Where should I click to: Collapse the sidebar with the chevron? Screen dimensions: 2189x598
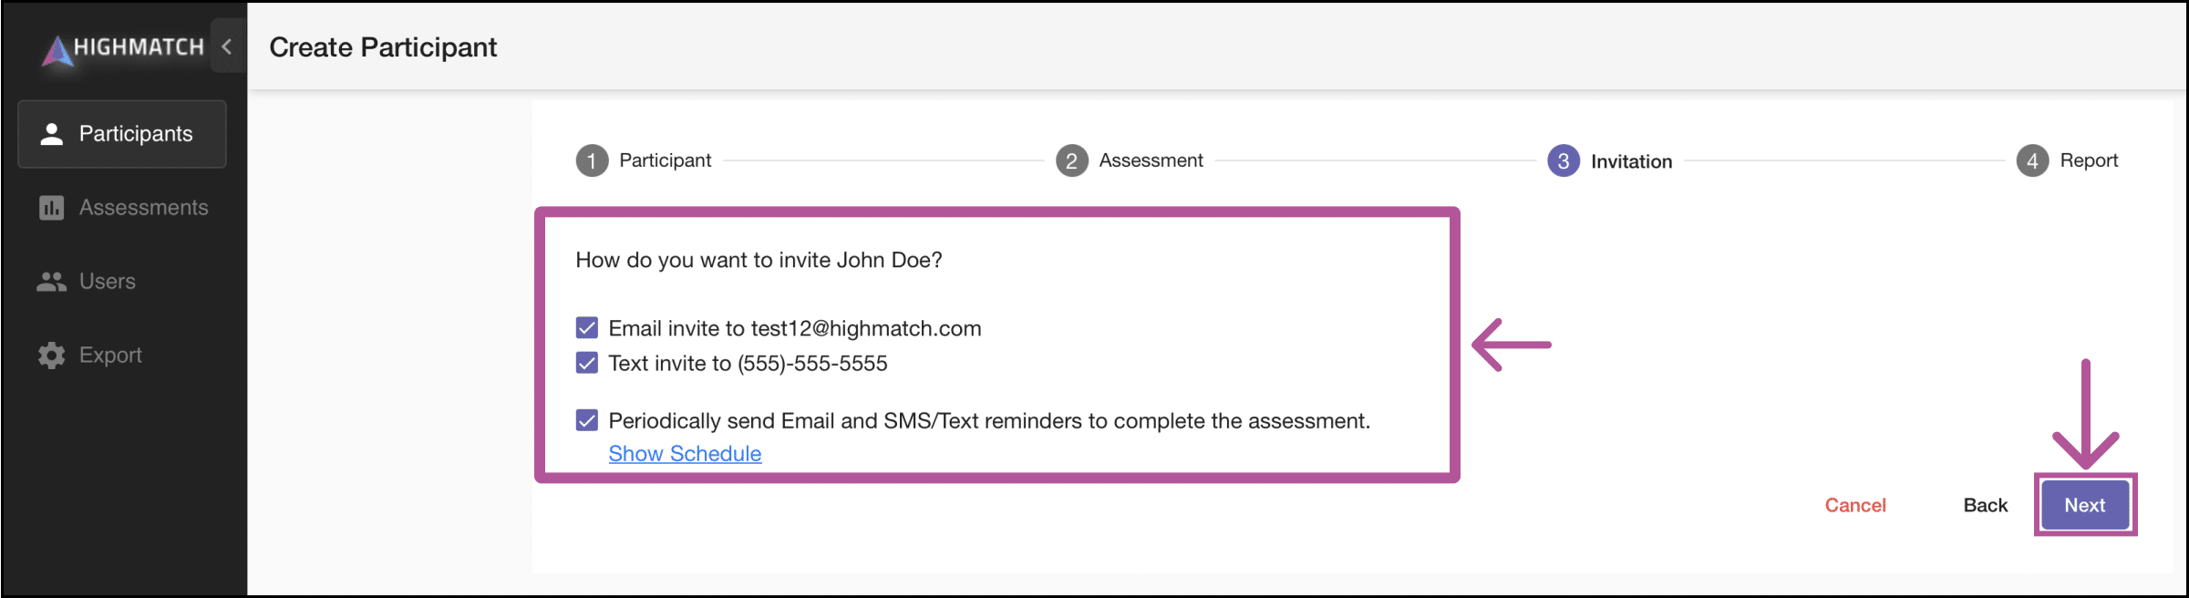(227, 46)
